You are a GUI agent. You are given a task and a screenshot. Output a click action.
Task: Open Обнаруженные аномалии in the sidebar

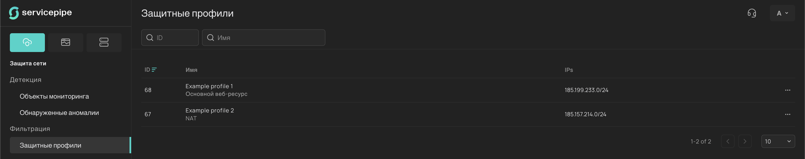(59, 113)
